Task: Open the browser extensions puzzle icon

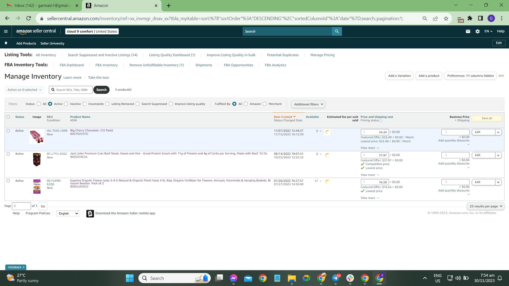Action: coord(470,18)
